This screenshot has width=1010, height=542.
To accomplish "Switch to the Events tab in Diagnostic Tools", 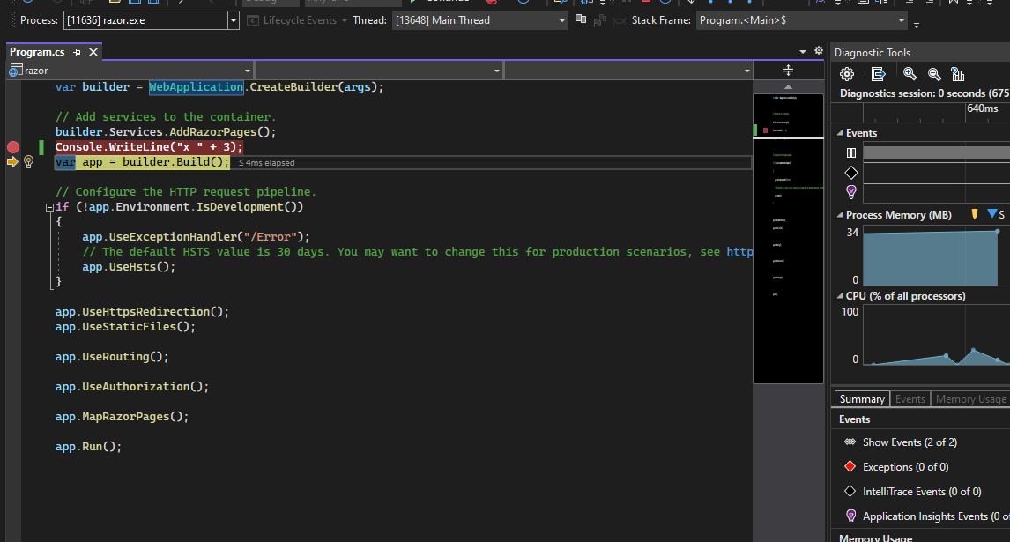I will pos(910,399).
